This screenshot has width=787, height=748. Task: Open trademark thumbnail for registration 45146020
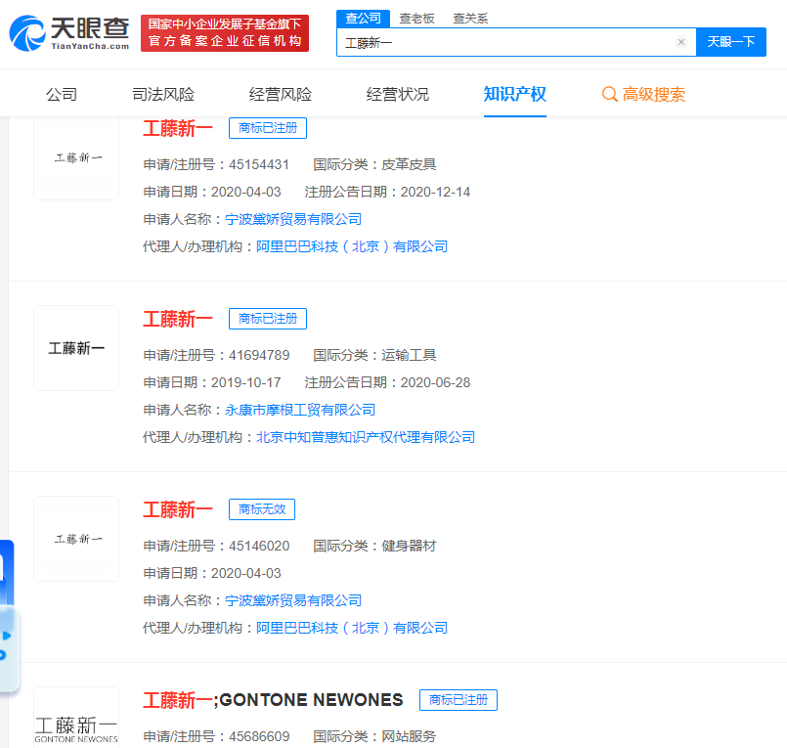click(x=76, y=539)
